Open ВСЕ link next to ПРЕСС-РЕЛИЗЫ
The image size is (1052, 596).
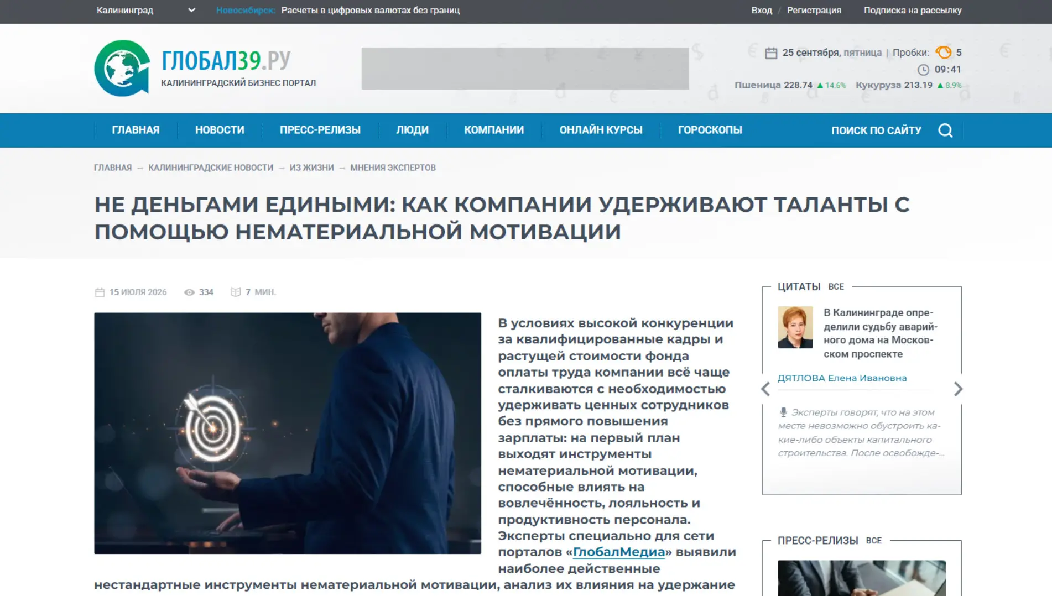[x=873, y=540]
